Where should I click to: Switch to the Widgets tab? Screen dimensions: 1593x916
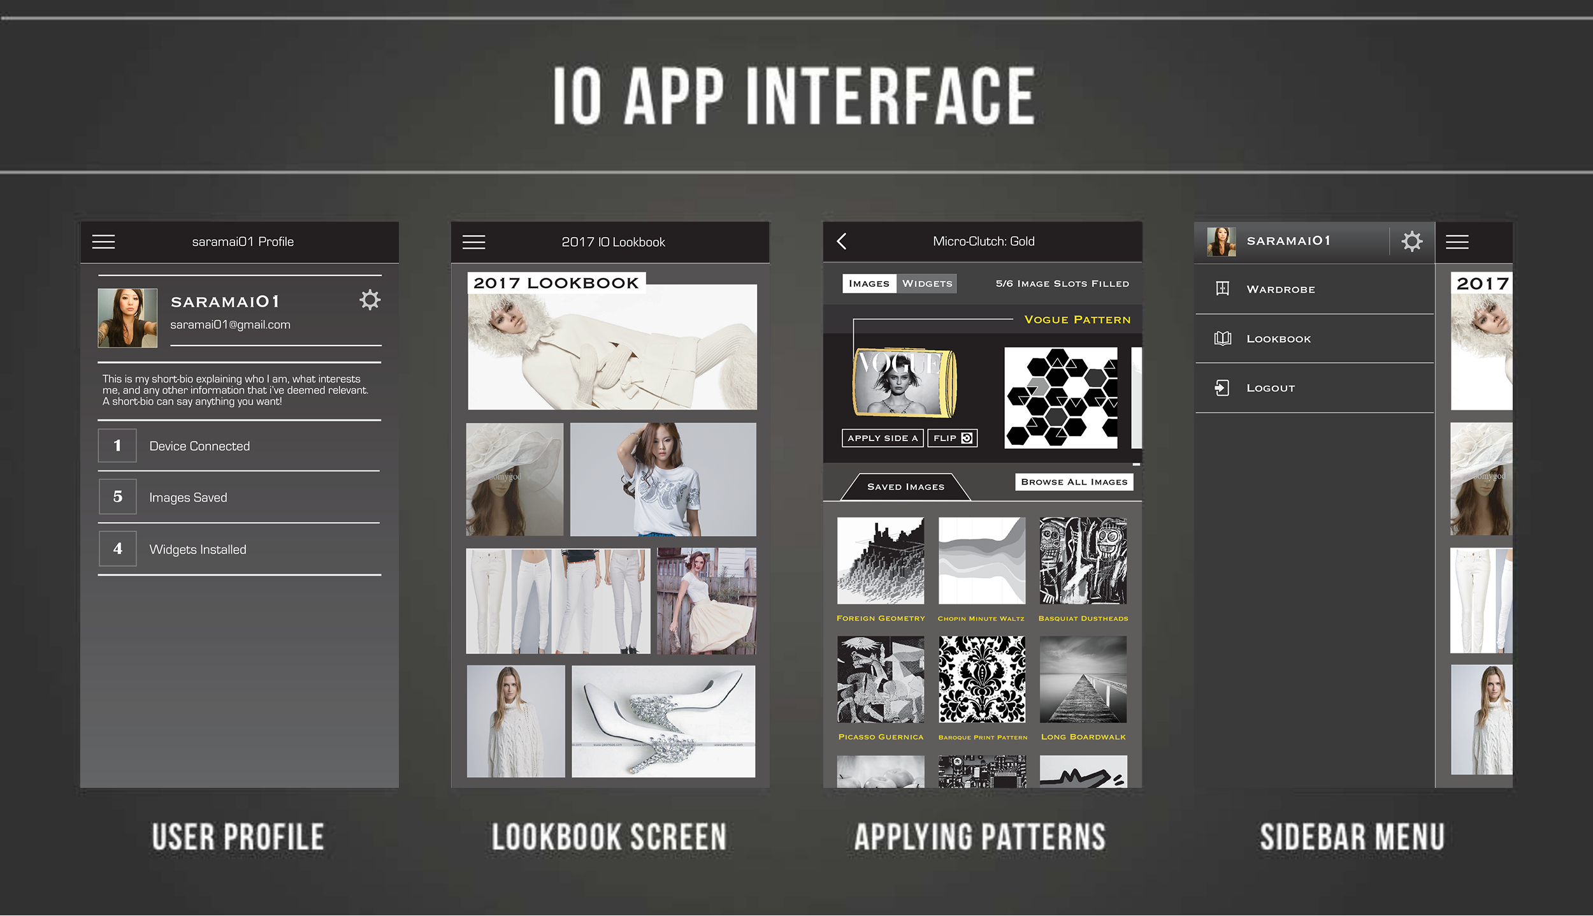927,284
